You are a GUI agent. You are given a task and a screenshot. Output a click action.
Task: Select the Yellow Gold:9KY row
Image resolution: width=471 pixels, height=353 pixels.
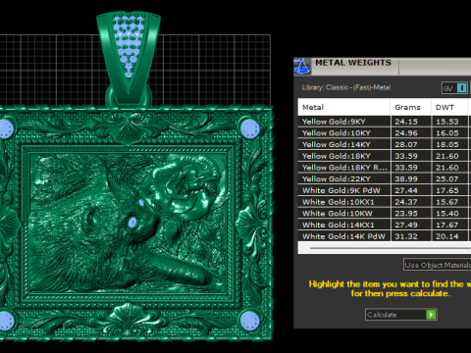point(385,122)
